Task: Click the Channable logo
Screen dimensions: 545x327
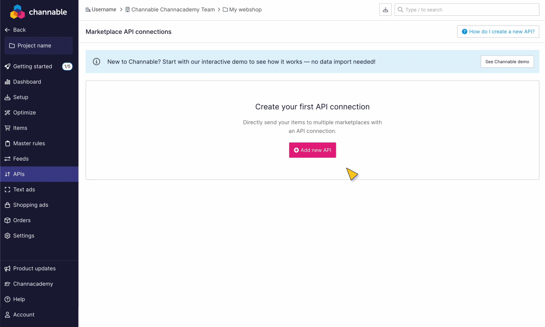Action: click(38, 12)
